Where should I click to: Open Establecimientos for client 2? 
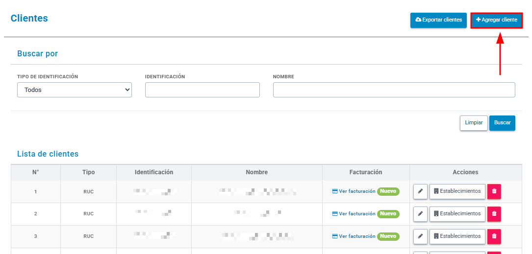coord(457,214)
